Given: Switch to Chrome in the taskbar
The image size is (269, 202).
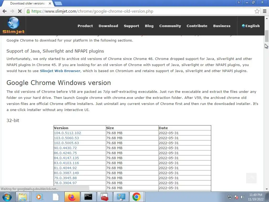Looking at the screenshot, I should 137,197.
